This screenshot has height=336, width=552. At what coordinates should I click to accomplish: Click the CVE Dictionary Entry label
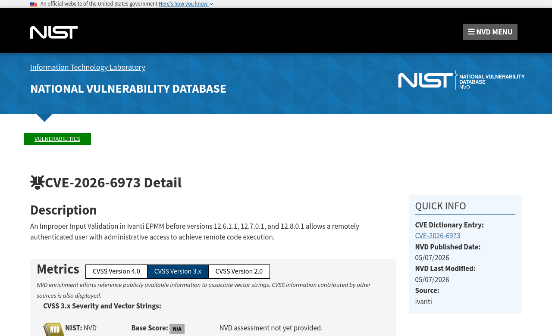tap(449, 225)
